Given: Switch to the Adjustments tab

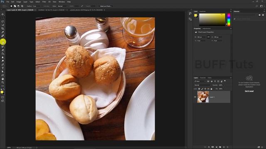Looking at the screenshot, I should point(207,29).
